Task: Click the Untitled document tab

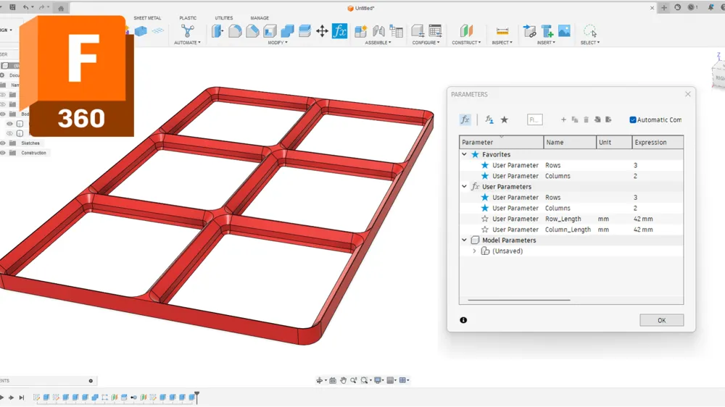Action: (x=360, y=8)
